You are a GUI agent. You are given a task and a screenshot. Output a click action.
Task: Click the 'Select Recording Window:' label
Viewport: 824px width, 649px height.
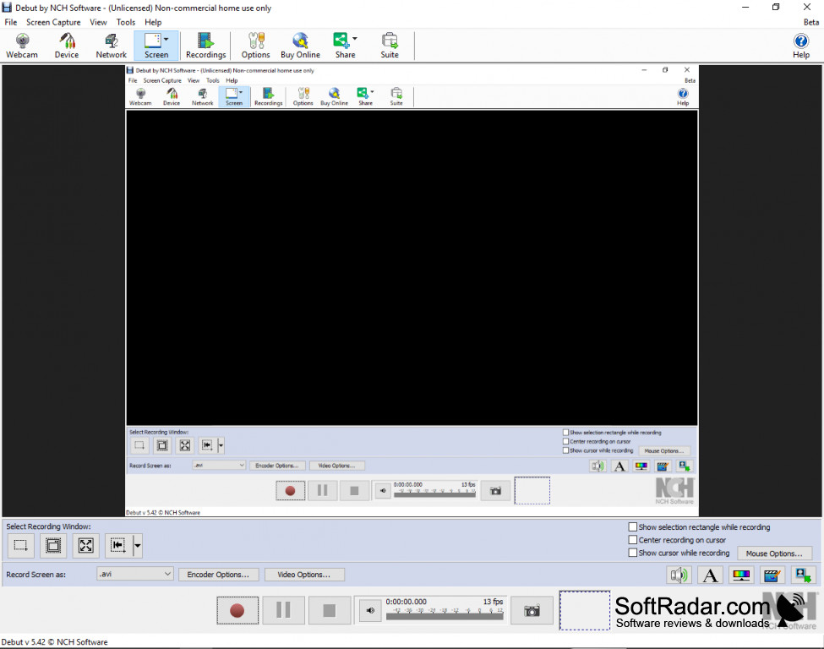(48, 526)
